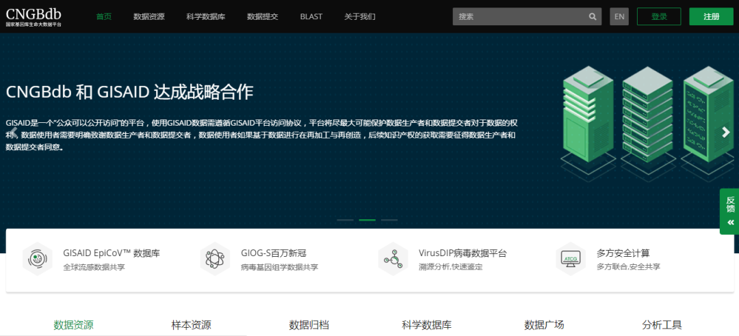Click the GISAID EpiCoV database hexagon icon
This screenshot has height=336, width=739.
[37, 259]
